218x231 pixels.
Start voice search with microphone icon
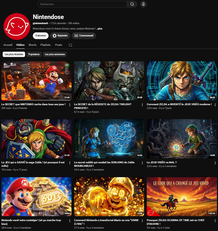tap(143, 4)
